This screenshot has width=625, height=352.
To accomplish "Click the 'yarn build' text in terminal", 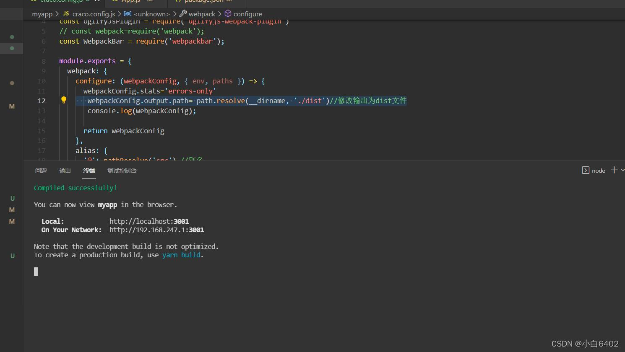I will click(x=181, y=255).
